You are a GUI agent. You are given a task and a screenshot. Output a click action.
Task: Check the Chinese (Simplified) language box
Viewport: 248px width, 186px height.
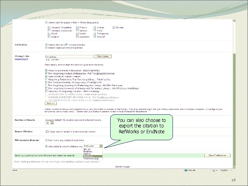pos(49,28)
